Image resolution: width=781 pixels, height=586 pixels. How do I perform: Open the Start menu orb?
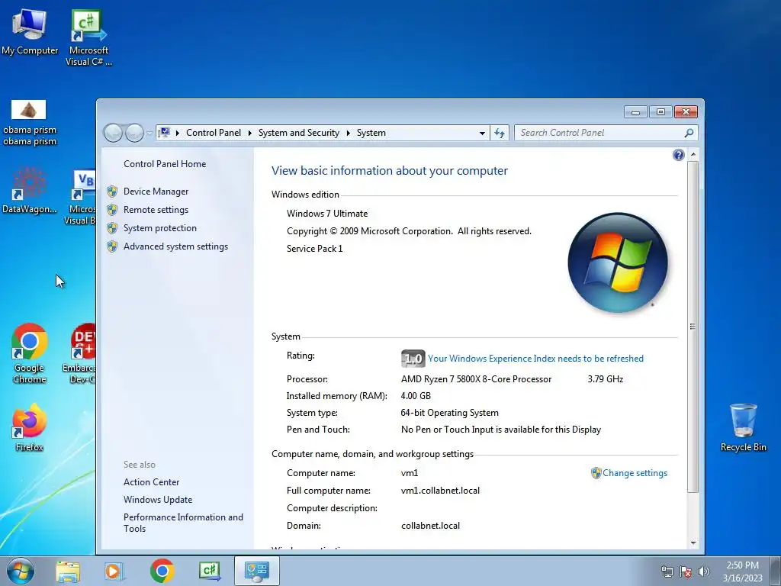click(21, 571)
